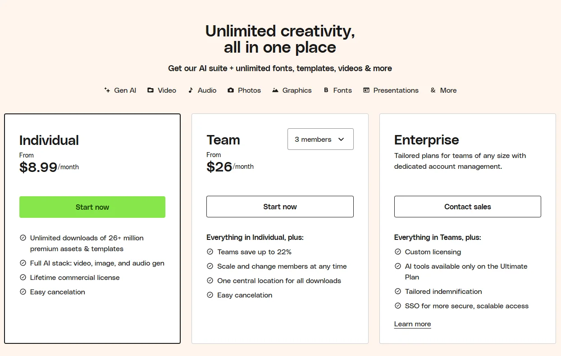The width and height of the screenshot is (561, 356).
Task: Open the Learn more link
Action: click(412, 324)
